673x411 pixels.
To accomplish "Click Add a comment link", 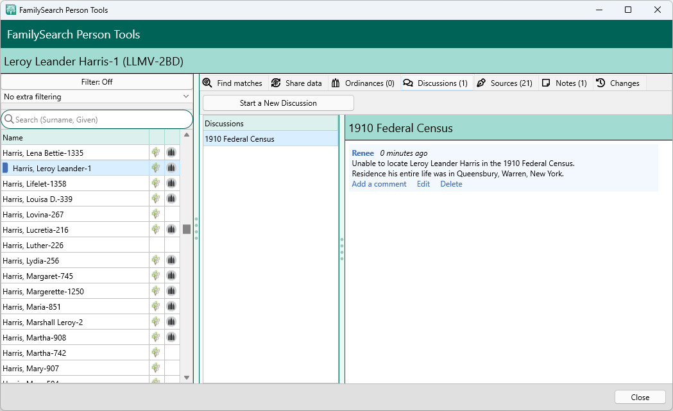I will click(379, 184).
